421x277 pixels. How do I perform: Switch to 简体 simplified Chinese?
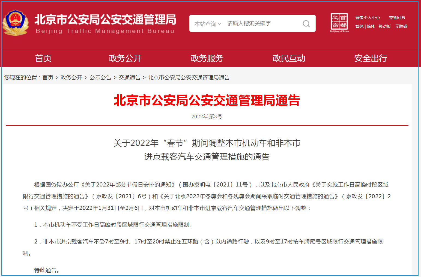tap(371, 26)
